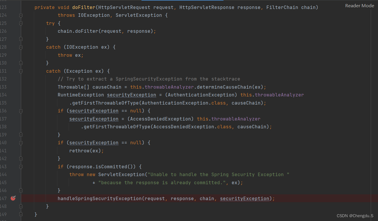This screenshot has height=221, width=378.
Task: Toggle Reader Mode in the editor
Action: click(x=359, y=6)
